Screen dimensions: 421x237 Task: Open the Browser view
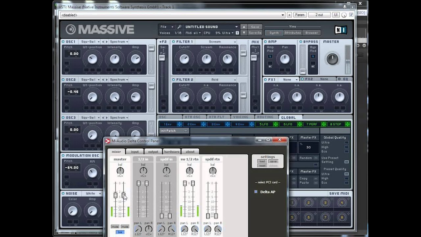pyautogui.click(x=311, y=33)
